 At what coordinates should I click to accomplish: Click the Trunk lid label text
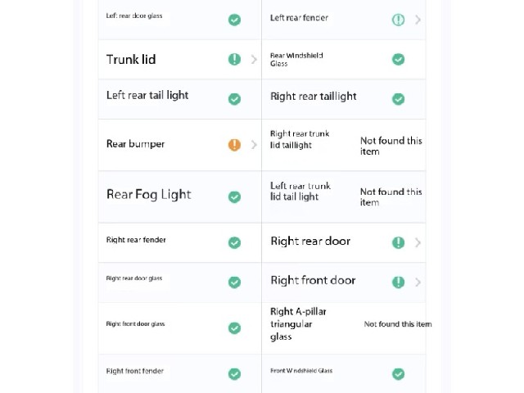pyautogui.click(x=131, y=60)
